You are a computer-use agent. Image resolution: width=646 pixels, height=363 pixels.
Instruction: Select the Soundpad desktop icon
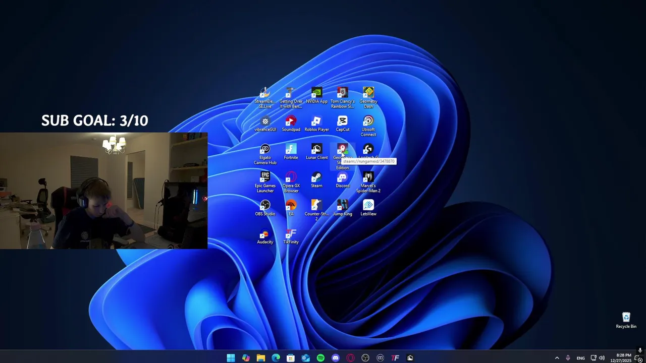291,124
